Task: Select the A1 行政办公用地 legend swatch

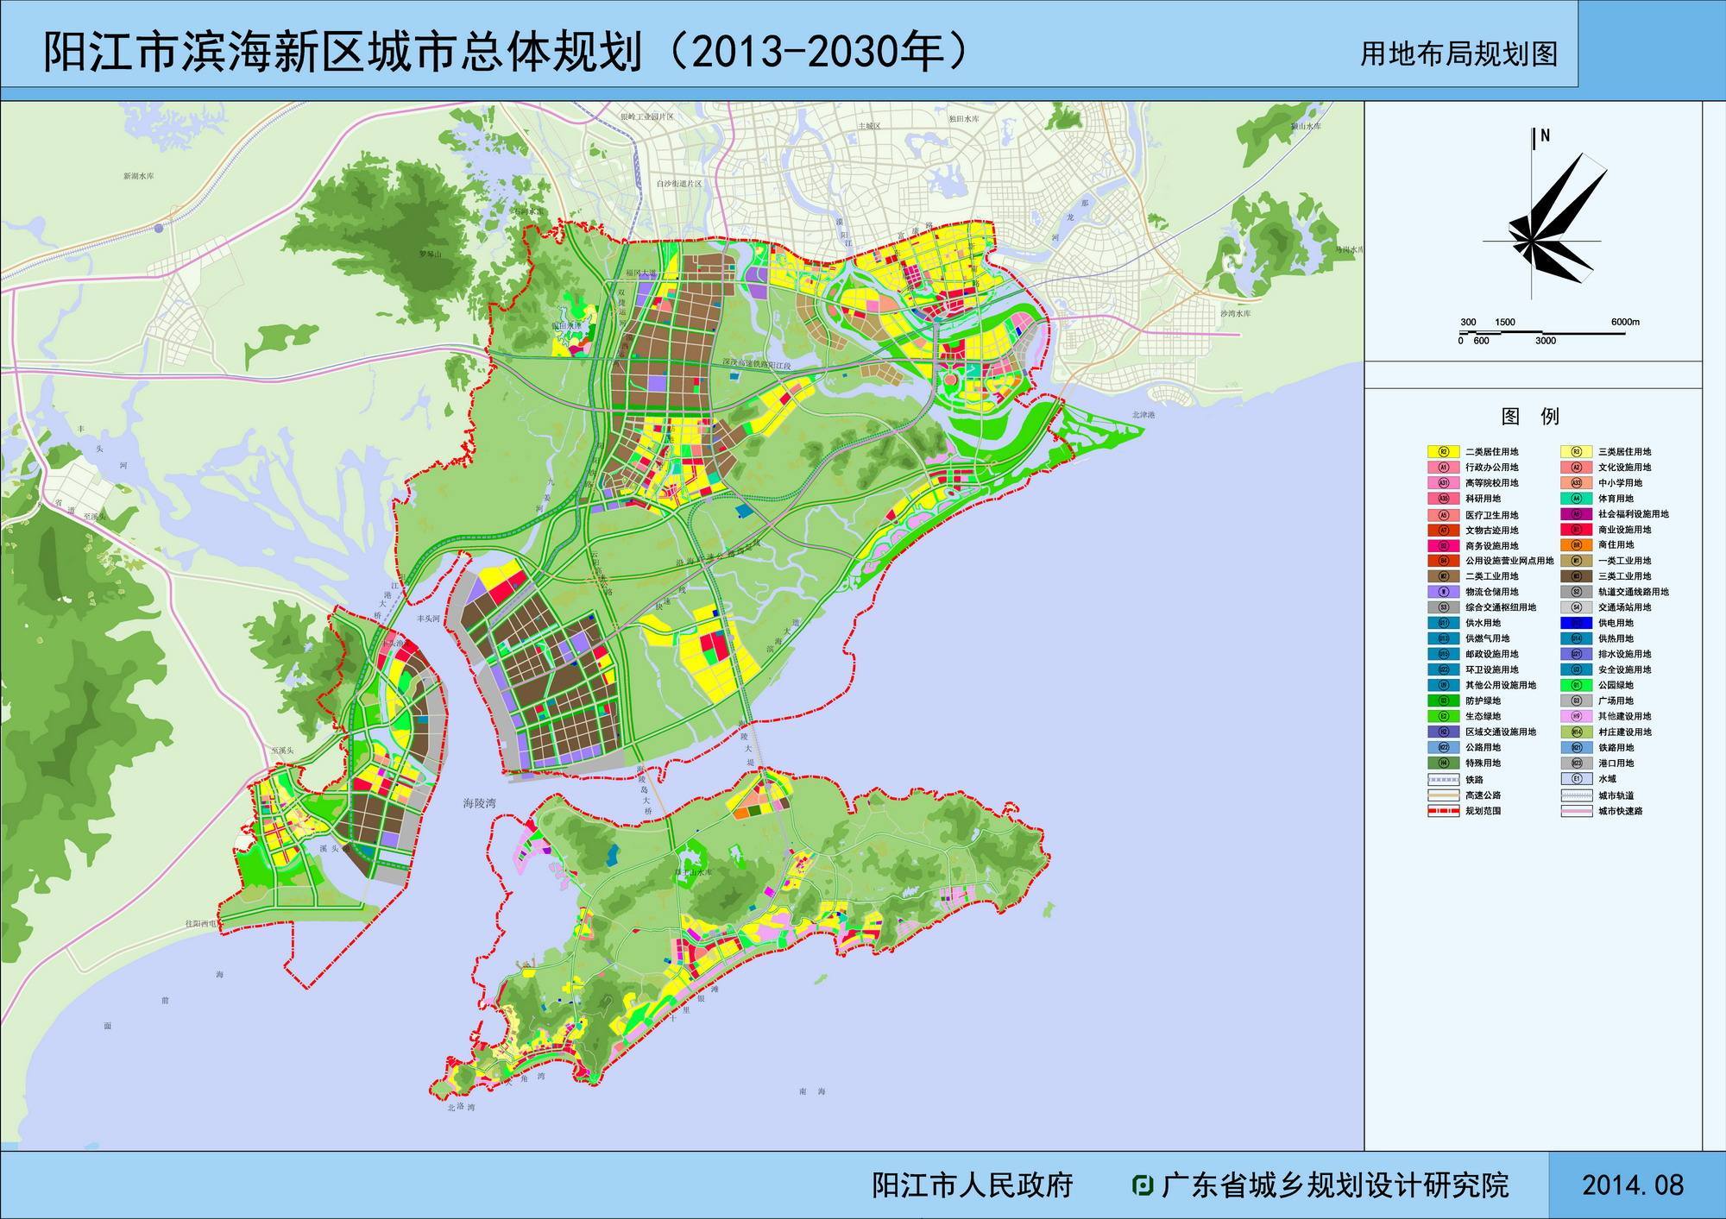Action: pos(1443,467)
